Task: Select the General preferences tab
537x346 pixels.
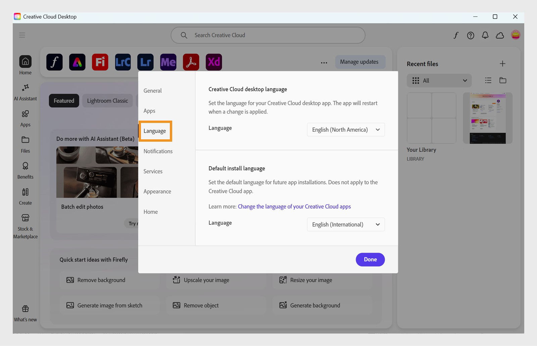Action: (x=152, y=90)
